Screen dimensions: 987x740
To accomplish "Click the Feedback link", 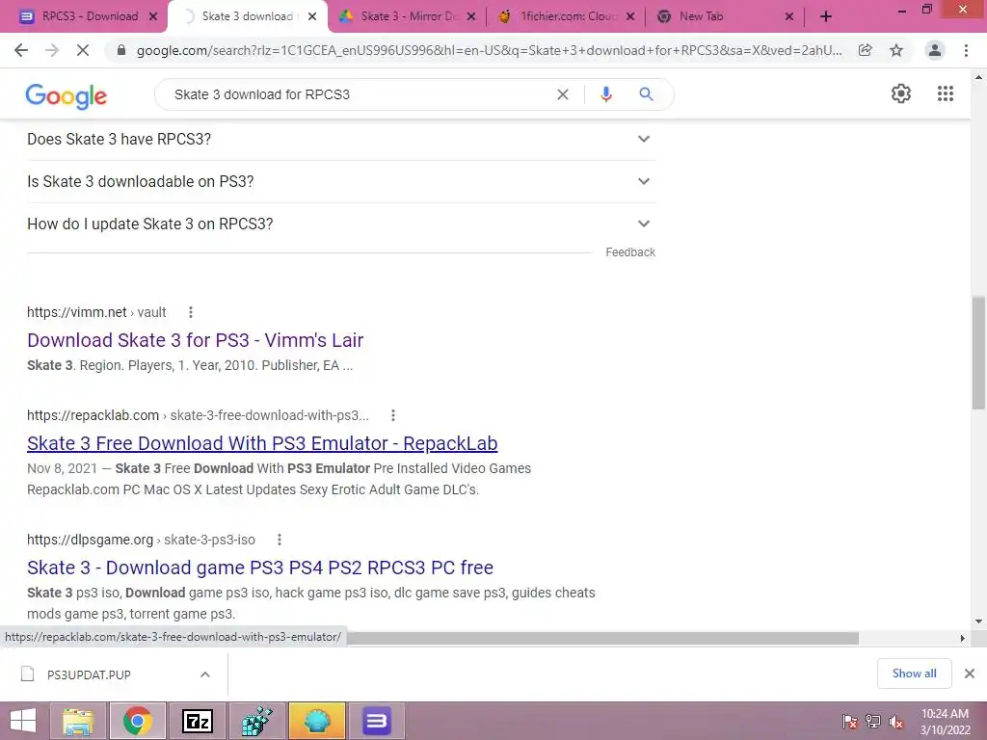I will pos(630,252).
